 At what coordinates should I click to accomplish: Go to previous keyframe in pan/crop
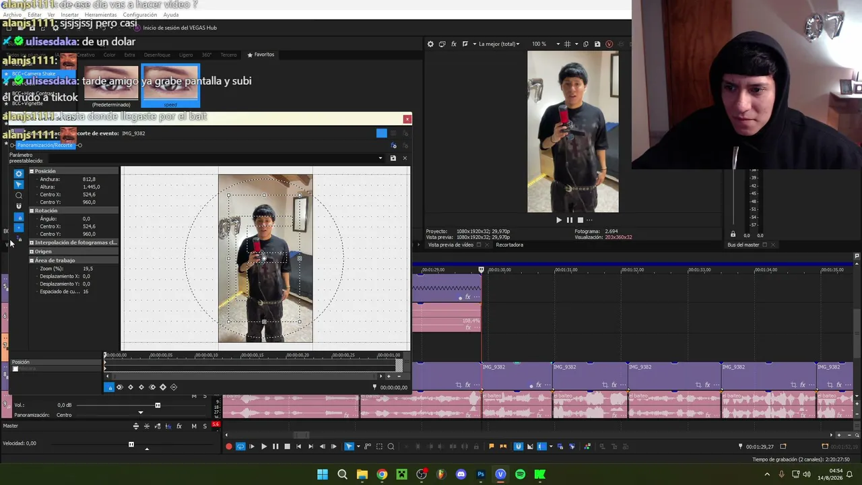[131, 387]
